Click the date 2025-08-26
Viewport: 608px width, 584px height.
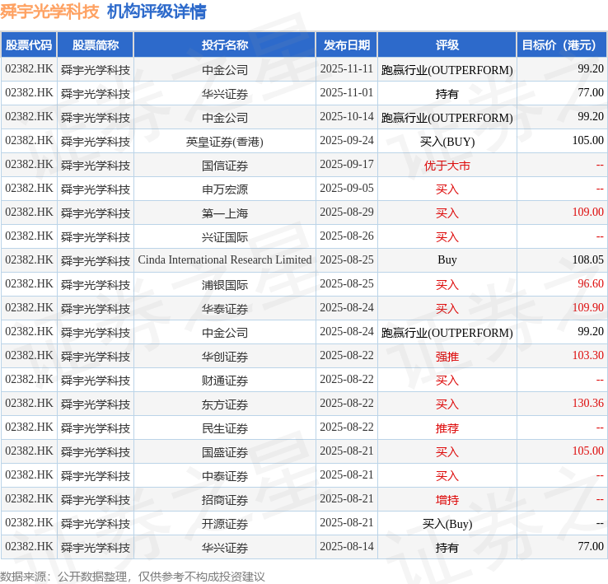(x=347, y=236)
